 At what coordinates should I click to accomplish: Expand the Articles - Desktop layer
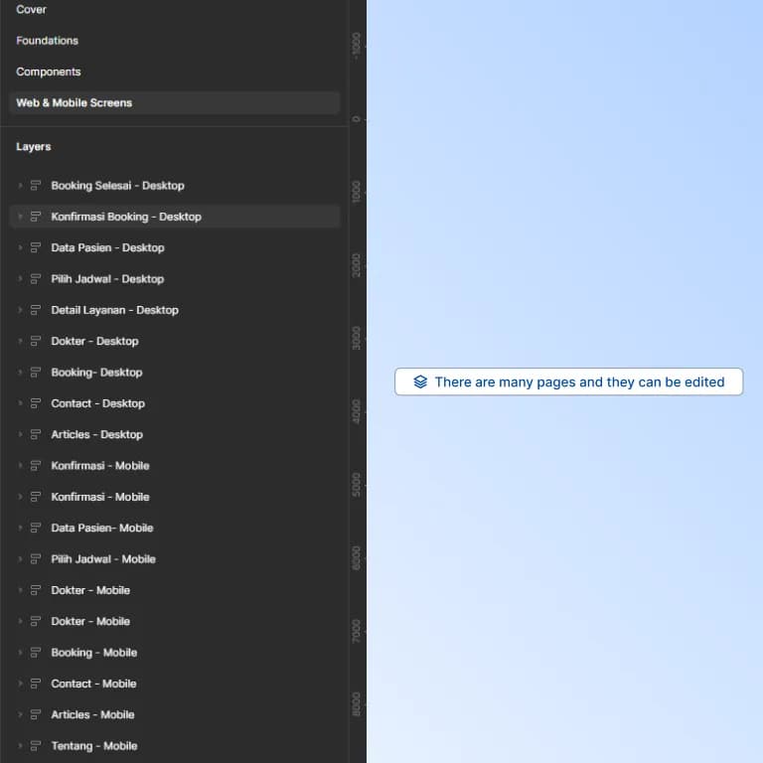click(20, 434)
